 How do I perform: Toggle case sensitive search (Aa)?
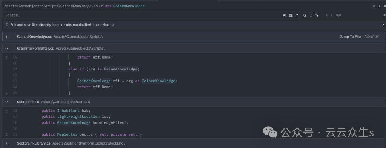[285, 15]
